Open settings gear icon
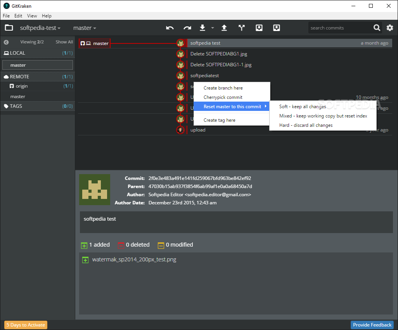Image resolution: width=398 pixels, height=330 pixels. pos(389,28)
